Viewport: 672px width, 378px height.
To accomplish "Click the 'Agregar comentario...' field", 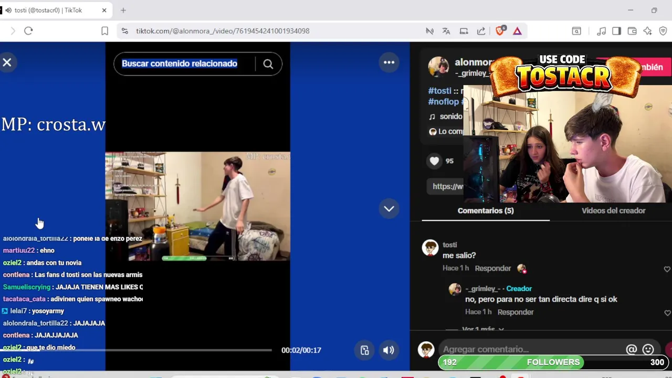I will click(530, 350).
